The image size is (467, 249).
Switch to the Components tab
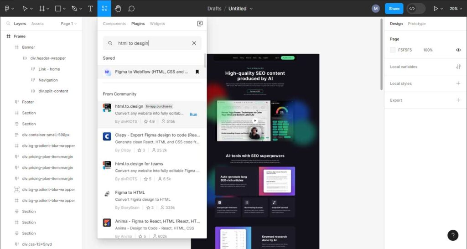(x=114, y=24)
